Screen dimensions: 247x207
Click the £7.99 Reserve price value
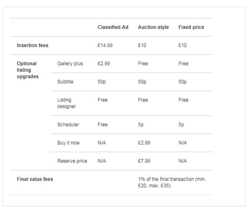(144, 161)
